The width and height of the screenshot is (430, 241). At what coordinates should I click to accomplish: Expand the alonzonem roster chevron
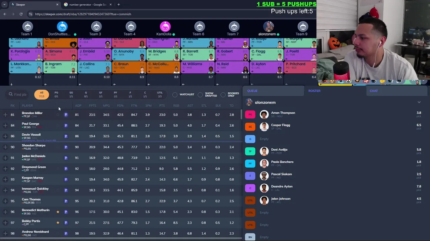tap(419, 102)
